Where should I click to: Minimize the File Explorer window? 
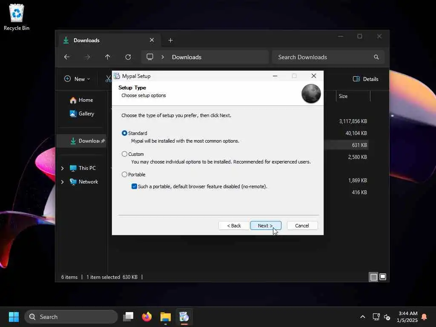[x=341, y=36]
